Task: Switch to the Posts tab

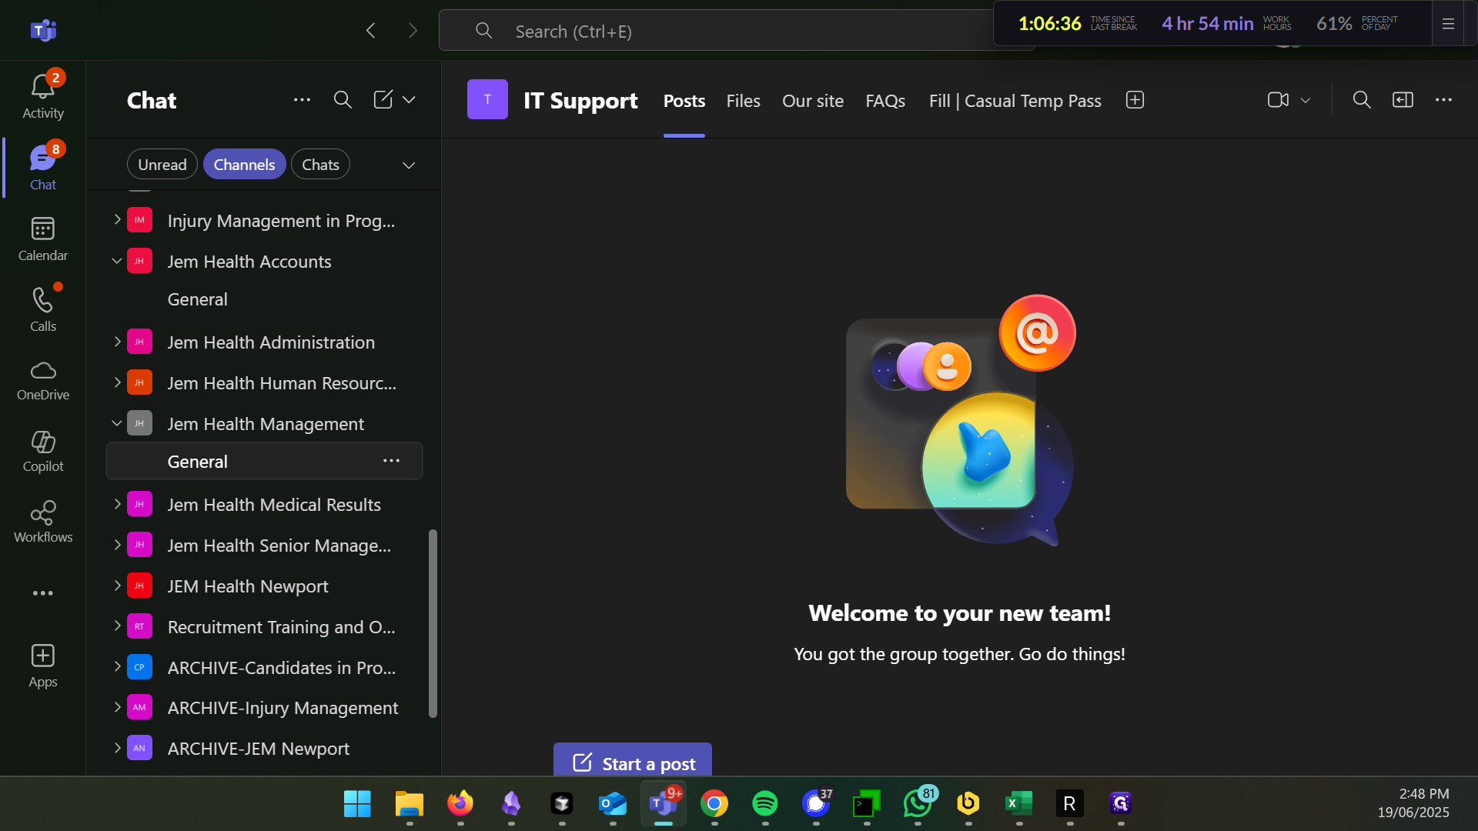Action: [x=684, y=101]
